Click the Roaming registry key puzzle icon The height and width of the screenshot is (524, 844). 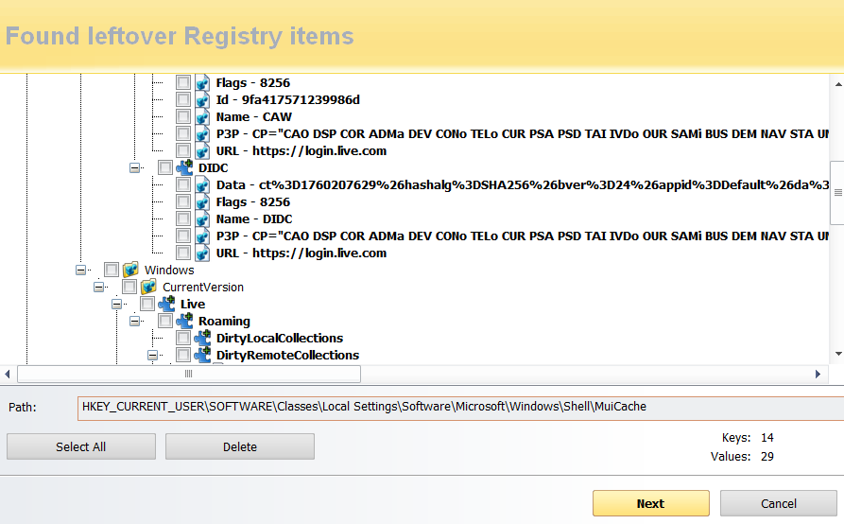(x=184, y=321)
